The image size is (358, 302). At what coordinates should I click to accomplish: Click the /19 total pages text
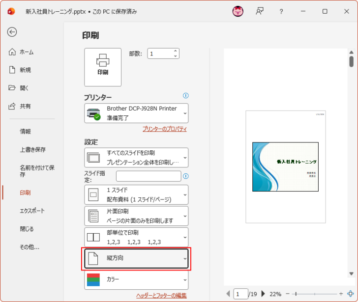253,294
